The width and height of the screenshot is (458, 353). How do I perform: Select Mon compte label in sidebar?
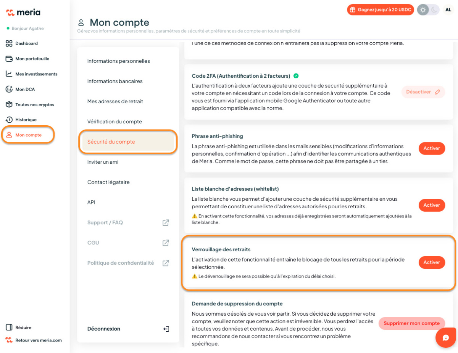pyautogui.click(x=29, y=135)
